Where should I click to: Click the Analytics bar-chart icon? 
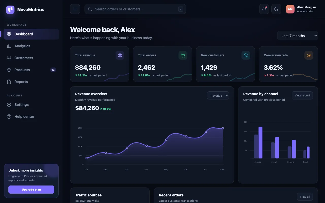pos(9,46)
